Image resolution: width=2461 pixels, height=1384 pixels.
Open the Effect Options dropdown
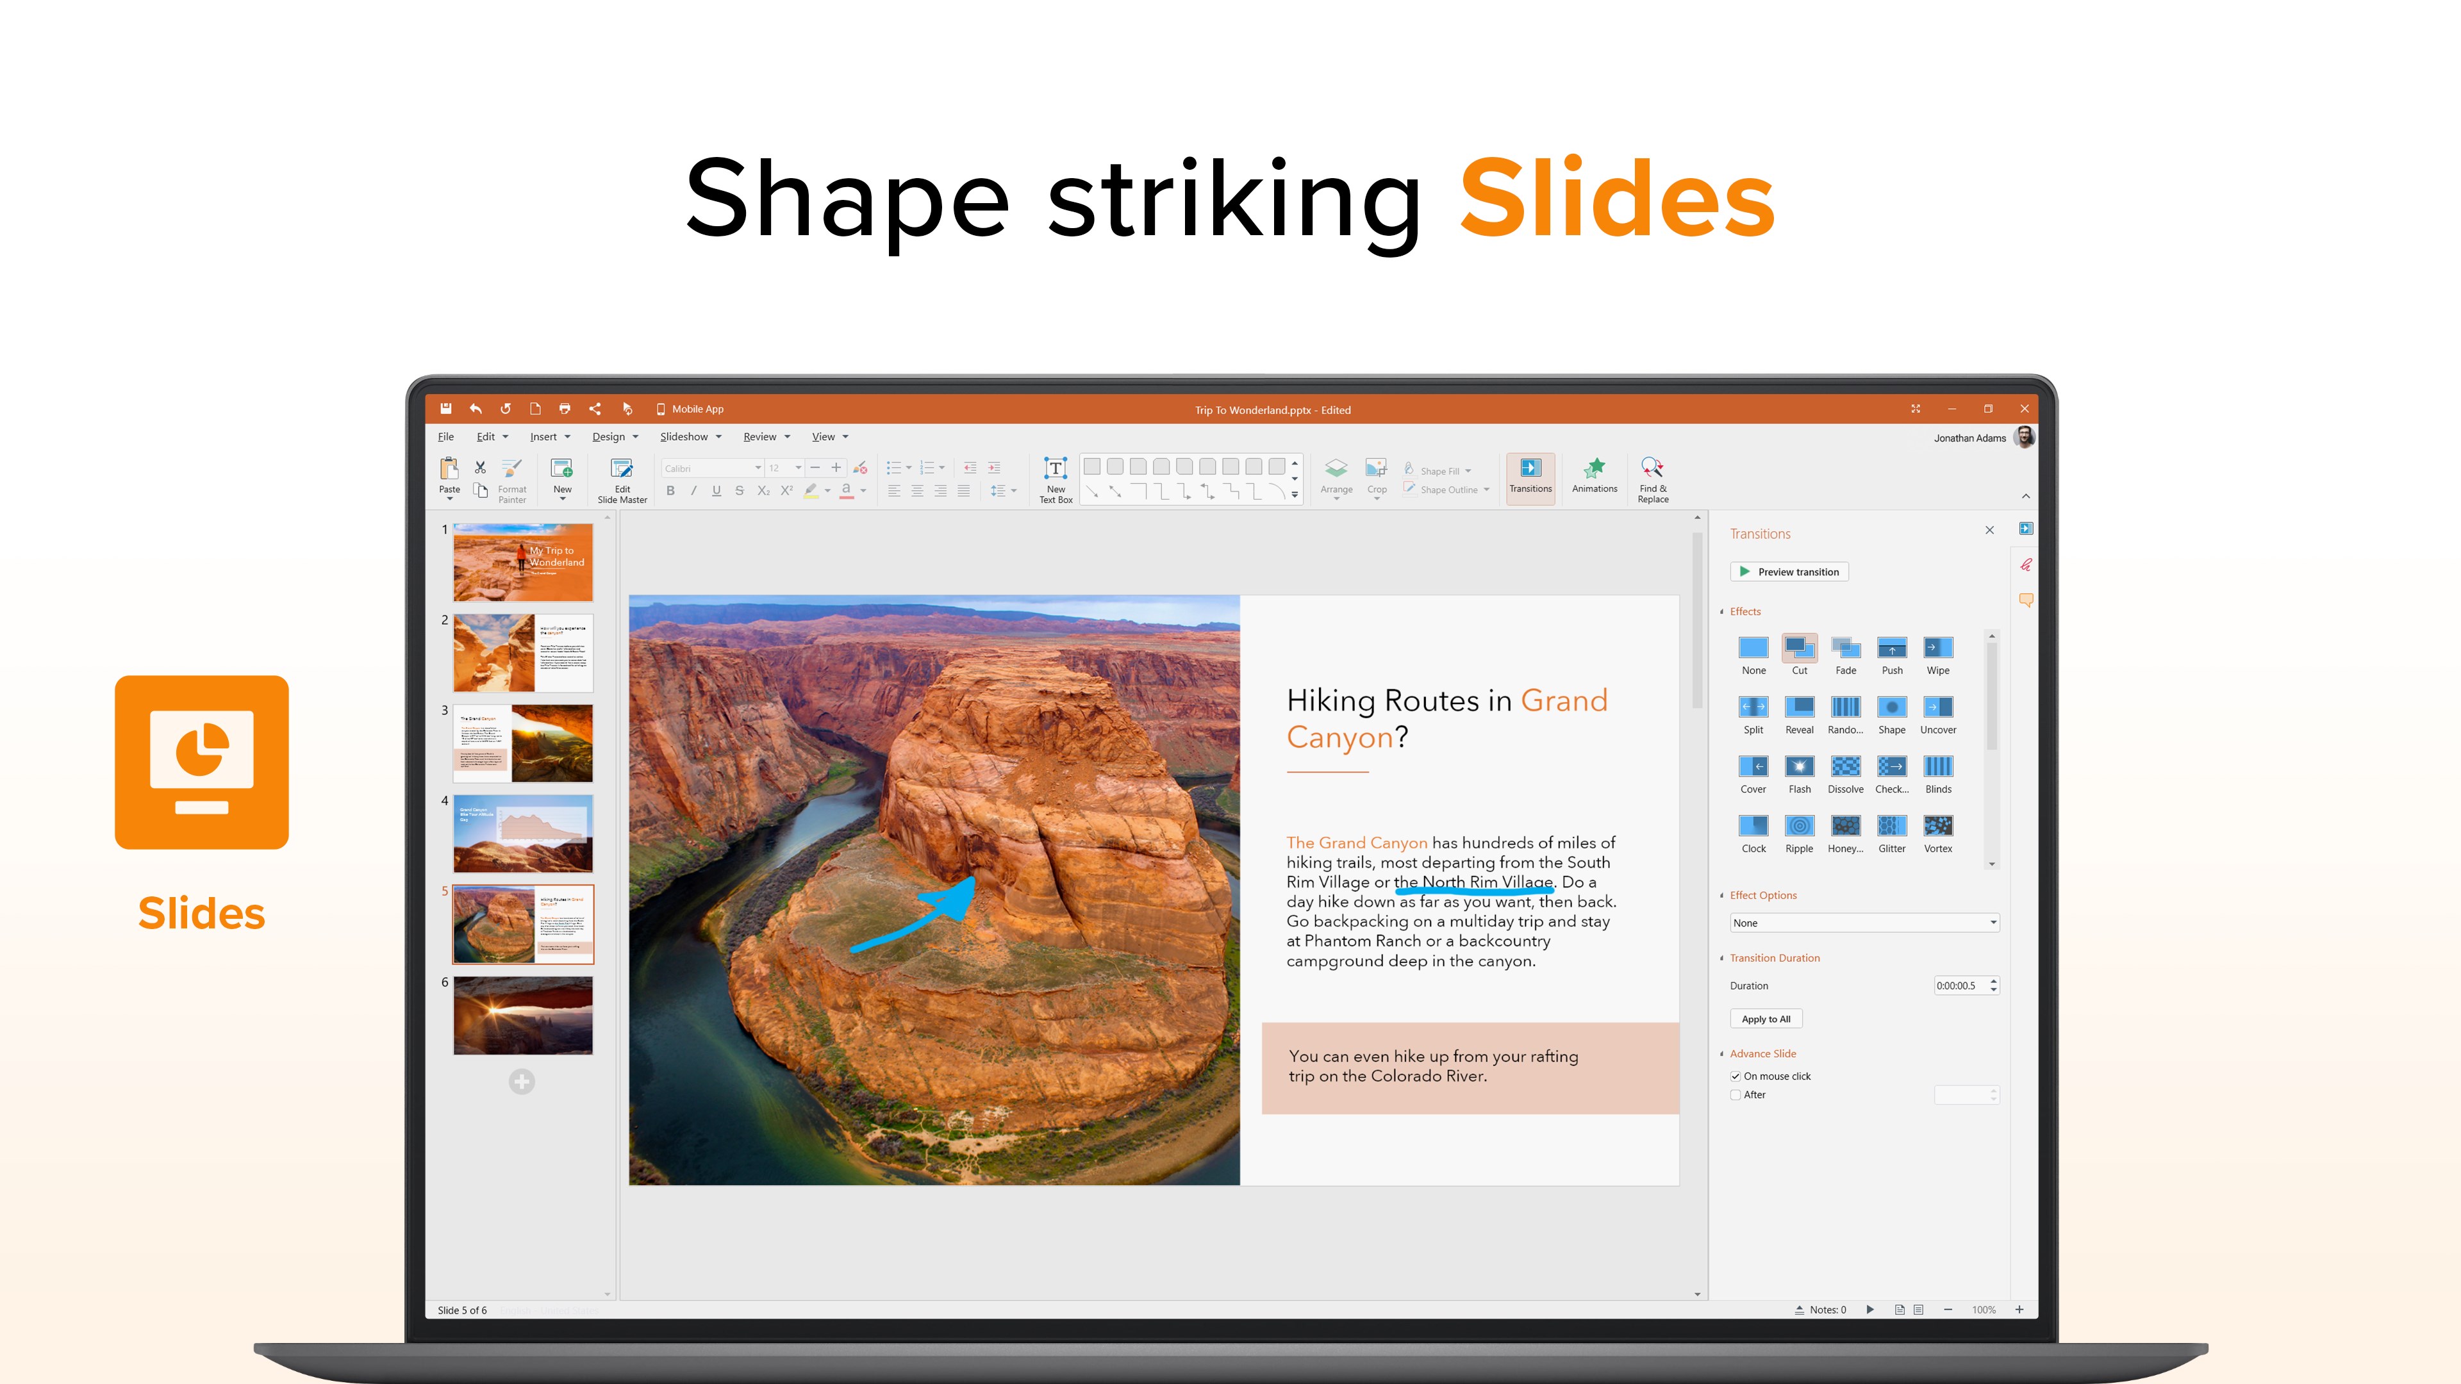[1864, 923]
